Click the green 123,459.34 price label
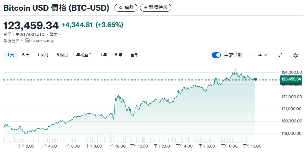 point(291,79)
